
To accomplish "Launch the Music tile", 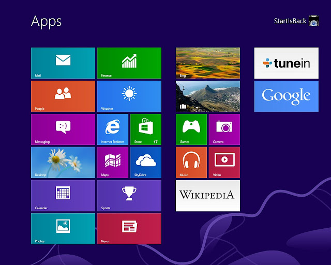I will tap(191, 163).
